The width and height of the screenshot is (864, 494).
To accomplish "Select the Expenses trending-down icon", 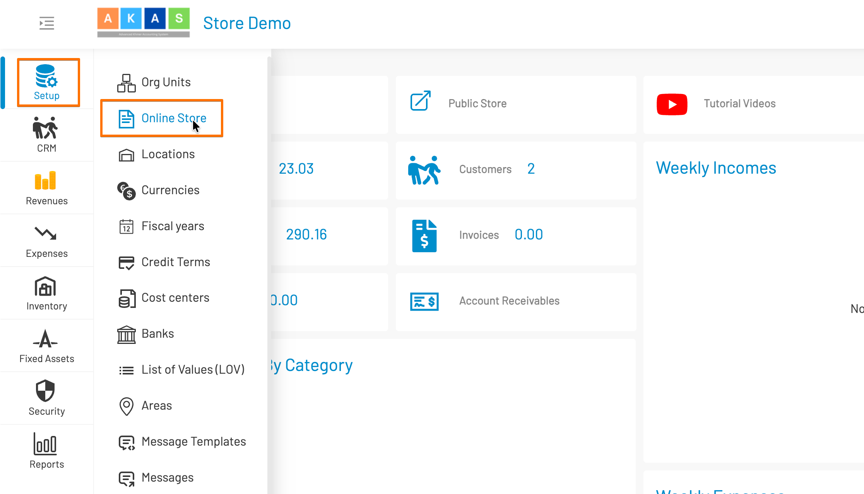I will pos(46,233).
